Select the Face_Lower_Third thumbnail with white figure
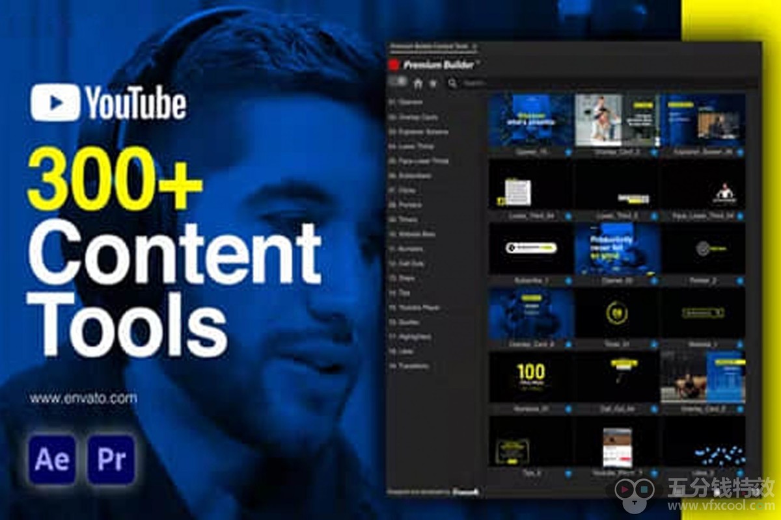 (x=703, y=185)
